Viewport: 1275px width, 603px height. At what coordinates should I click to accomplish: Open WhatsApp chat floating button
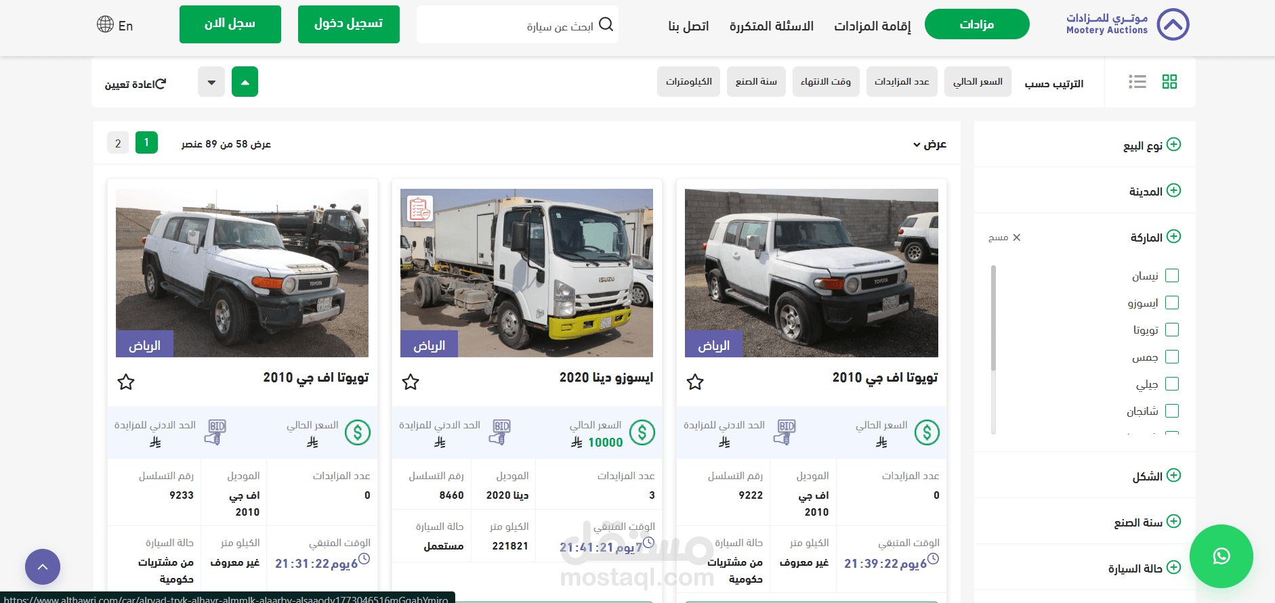click(x=1221, y=556)
